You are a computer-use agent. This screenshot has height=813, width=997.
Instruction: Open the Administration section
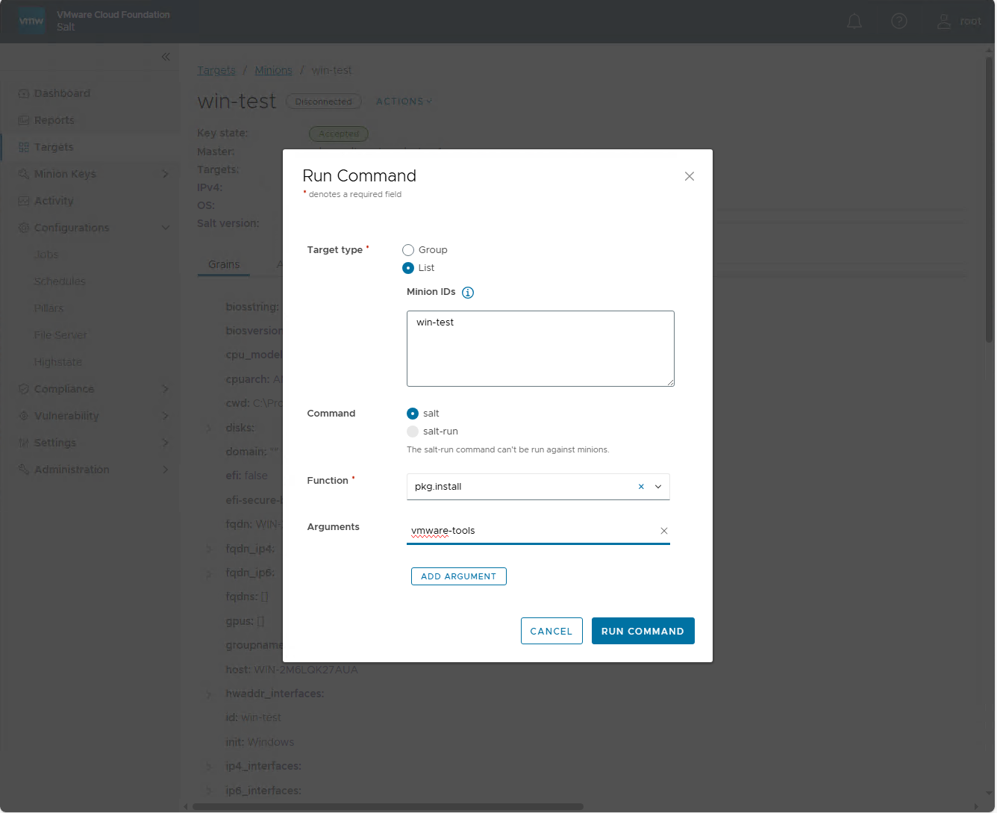point(72,469)
